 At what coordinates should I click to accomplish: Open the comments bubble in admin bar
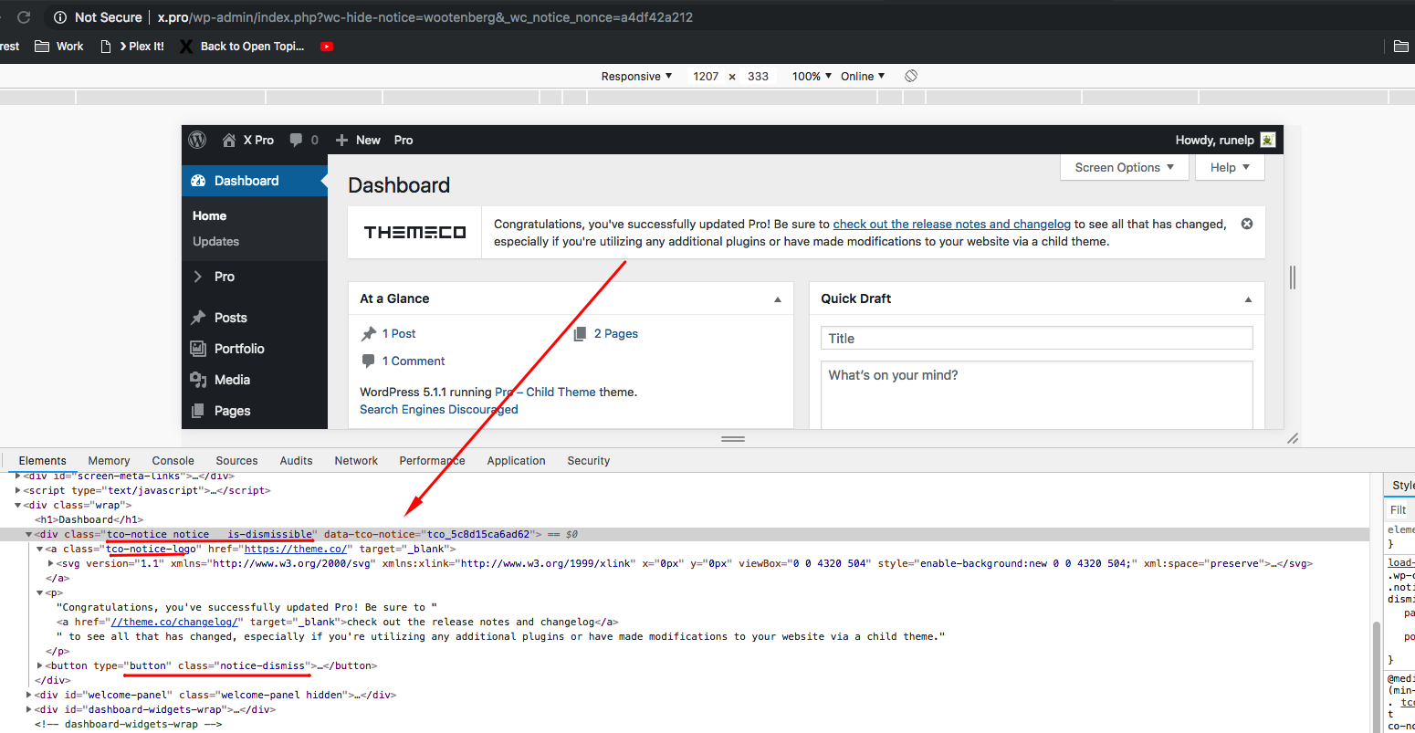pyautogui.click(x=296, y=140)
